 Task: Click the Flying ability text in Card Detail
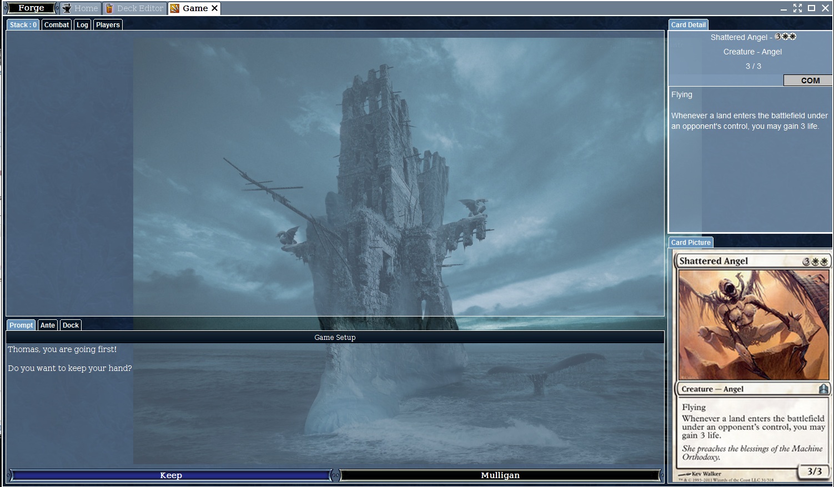tap(682, 94)
